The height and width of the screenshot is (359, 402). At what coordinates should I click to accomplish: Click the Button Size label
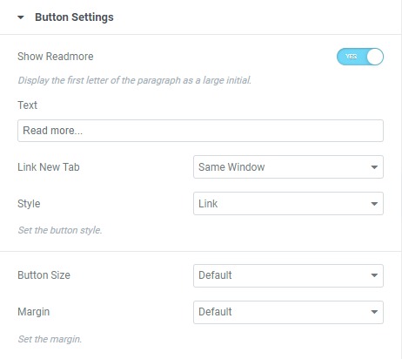click(44, 275)
